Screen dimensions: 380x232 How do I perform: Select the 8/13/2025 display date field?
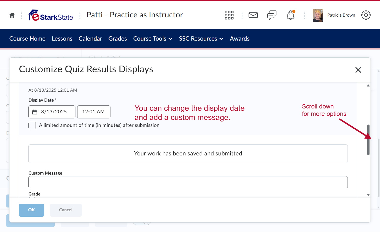click(52, 112)
